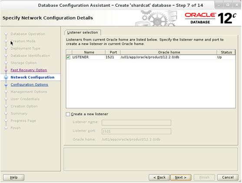
Task: Sort listeners by the Name column header
Action: [89, 52]
